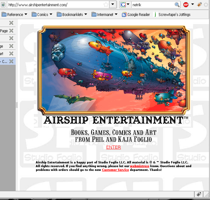
Task: Click the Firebug bug icon in the toolbar
Action: click(x=199, y=5)
